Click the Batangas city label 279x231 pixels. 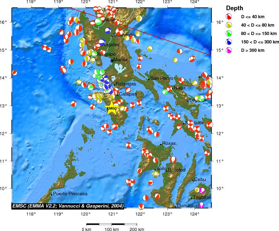click(x=126, y=84)
